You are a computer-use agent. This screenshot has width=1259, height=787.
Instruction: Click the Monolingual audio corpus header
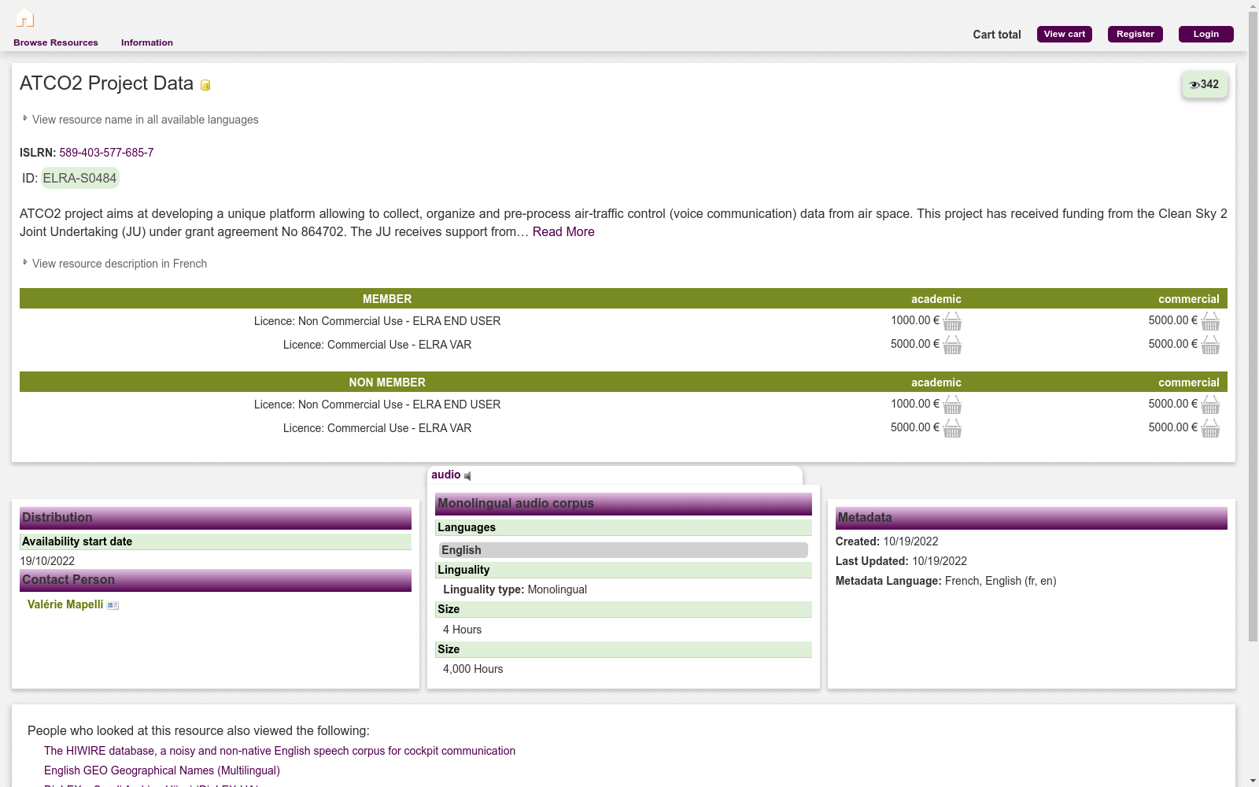(x=623, y=504)
